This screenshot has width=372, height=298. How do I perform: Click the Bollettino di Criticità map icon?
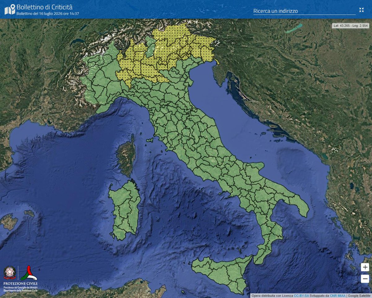pyautogui.click(x=10, y=9)
